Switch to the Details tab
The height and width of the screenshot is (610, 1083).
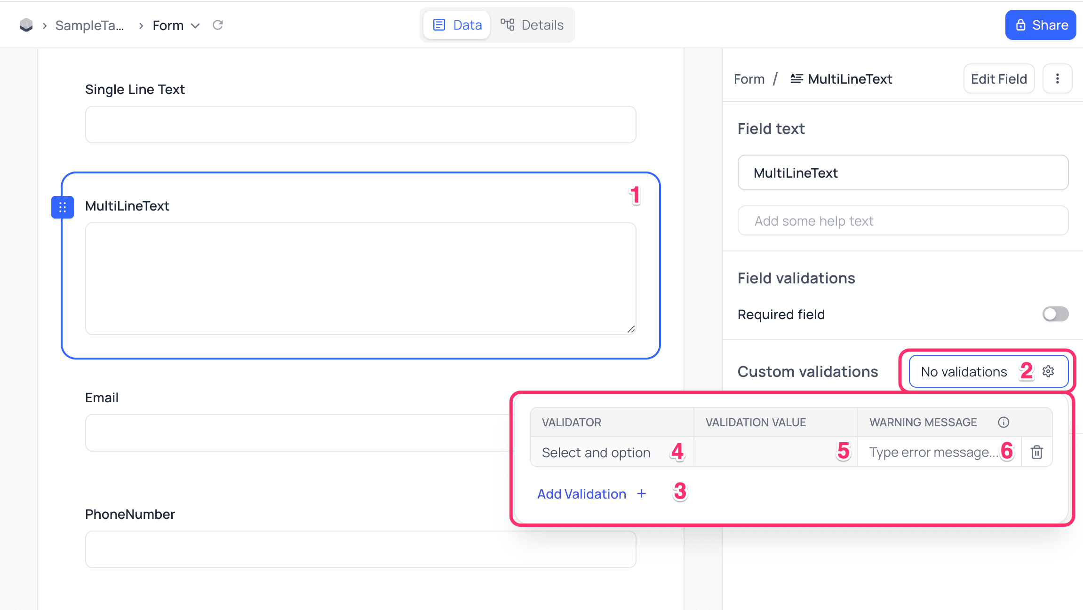pyautogui.click(x=532, y=24)
